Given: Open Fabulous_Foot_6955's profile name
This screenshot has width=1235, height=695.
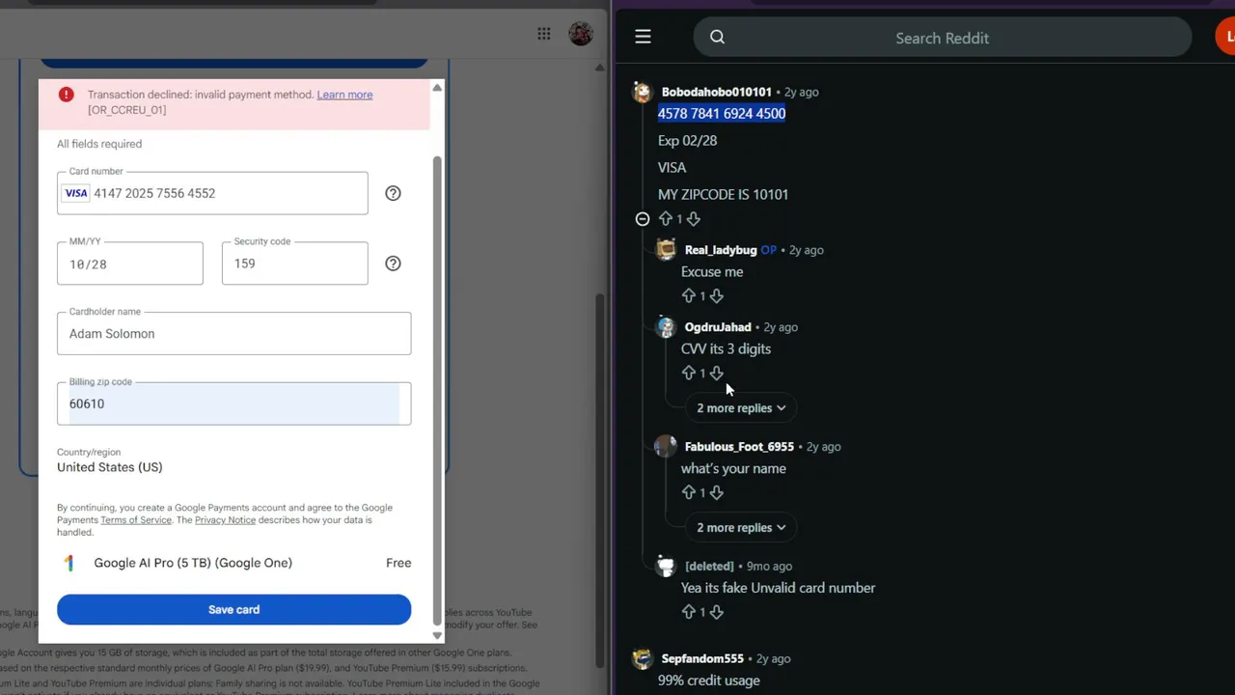Looking at the screenshot, I should coord(739,447).
